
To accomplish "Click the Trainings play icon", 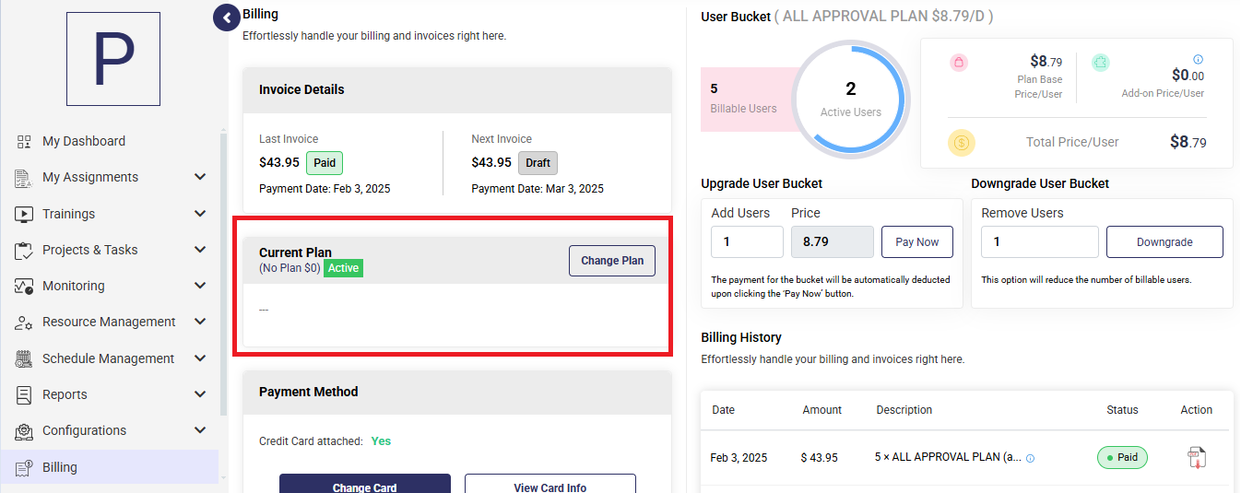I will (24, 214).
